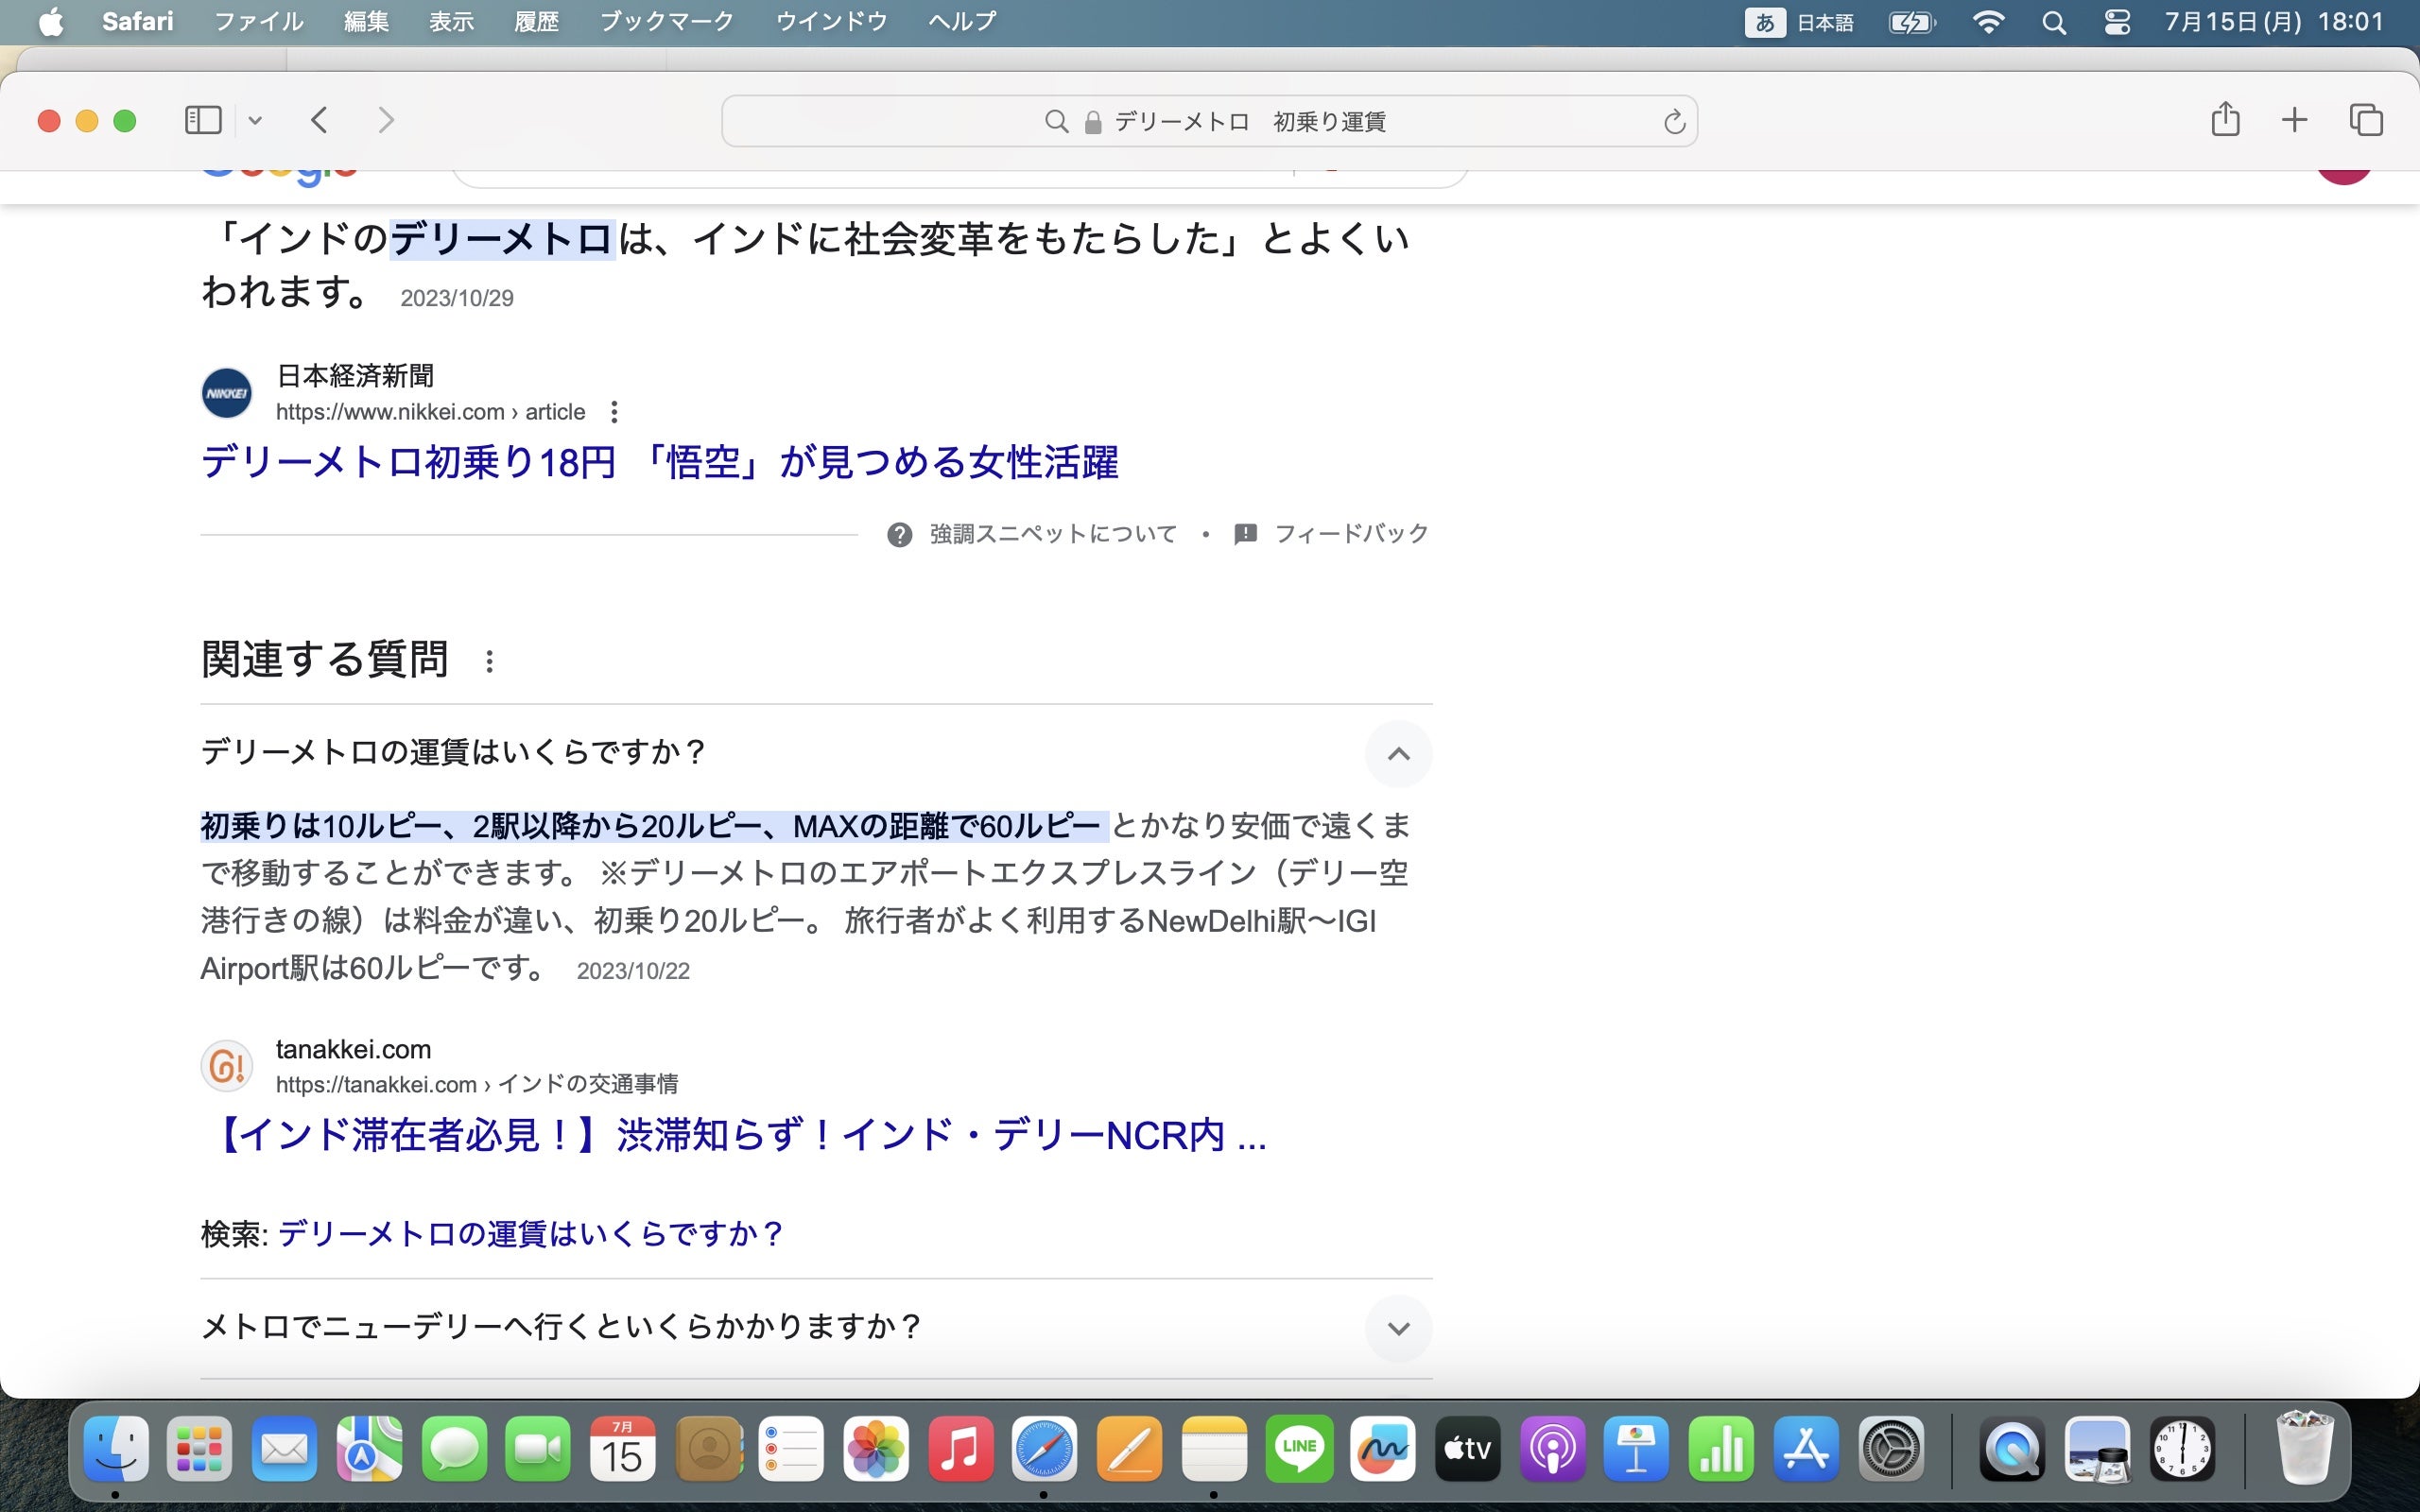The image size is (2420, 1512).
Task: Click the Safari sidebar toggle icon
Action: point(203,121)
